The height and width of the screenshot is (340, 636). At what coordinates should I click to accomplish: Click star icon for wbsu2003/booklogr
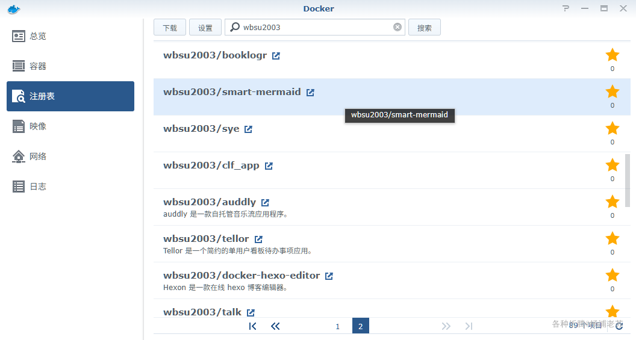click(612, 55)
